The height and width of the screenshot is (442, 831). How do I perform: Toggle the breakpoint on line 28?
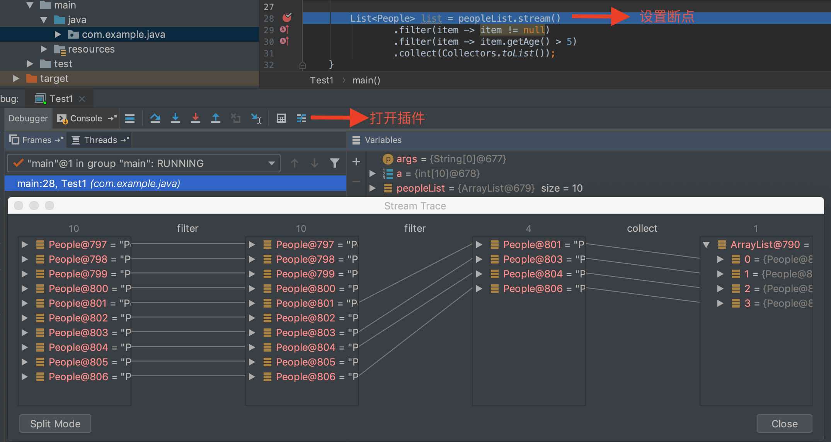click(287, 17)
